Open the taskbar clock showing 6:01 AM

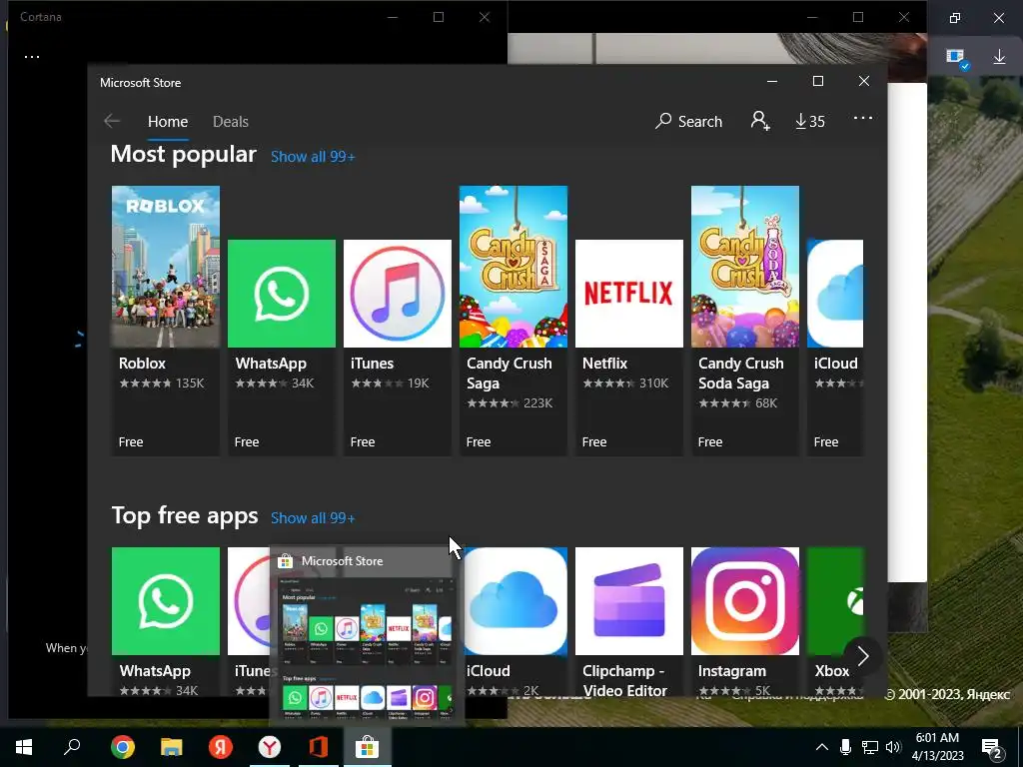click(937, 747)
